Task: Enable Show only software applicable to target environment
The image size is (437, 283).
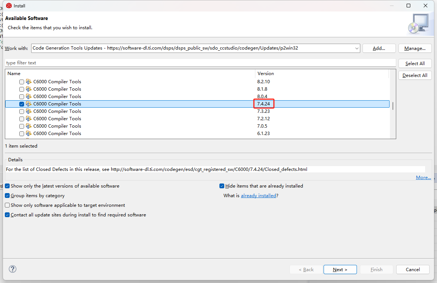Action: [7, 205]
